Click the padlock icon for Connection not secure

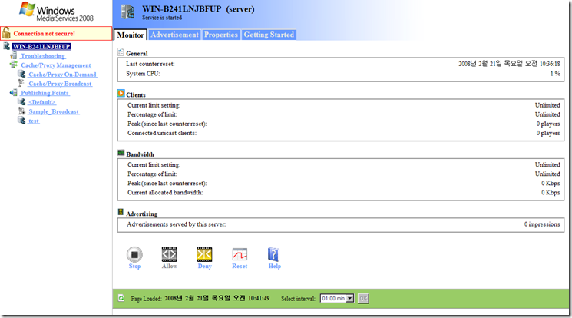pos(6,33)
